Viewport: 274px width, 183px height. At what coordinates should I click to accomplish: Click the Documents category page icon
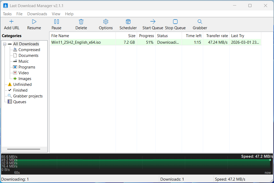(x=15, y=56)
